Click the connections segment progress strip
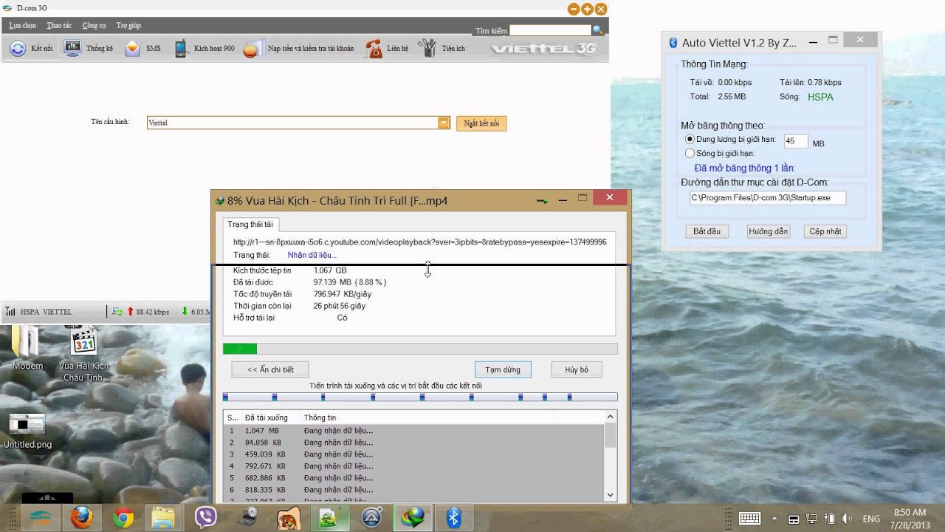 click(420, 398)
